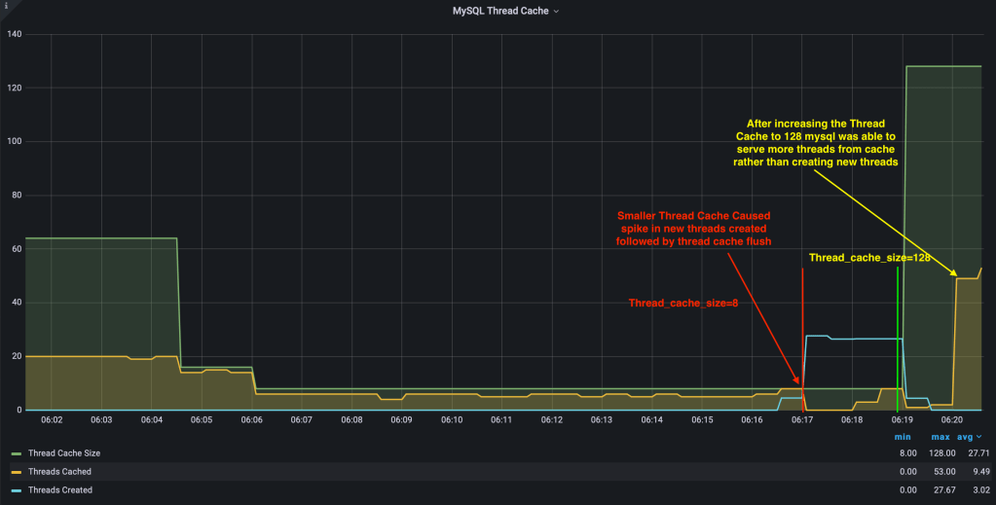Viewport: 996px width, 505px height.
Task: Toggle the Thread Cache Size series label
Action: coord(64,453)
